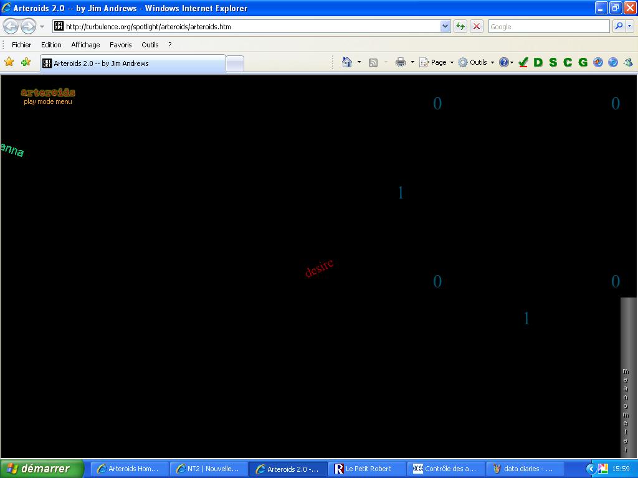Image resolution: width=638 pixels, height=478 pixels.
Task: Open the ? help menu
Action: pos(170,45)
